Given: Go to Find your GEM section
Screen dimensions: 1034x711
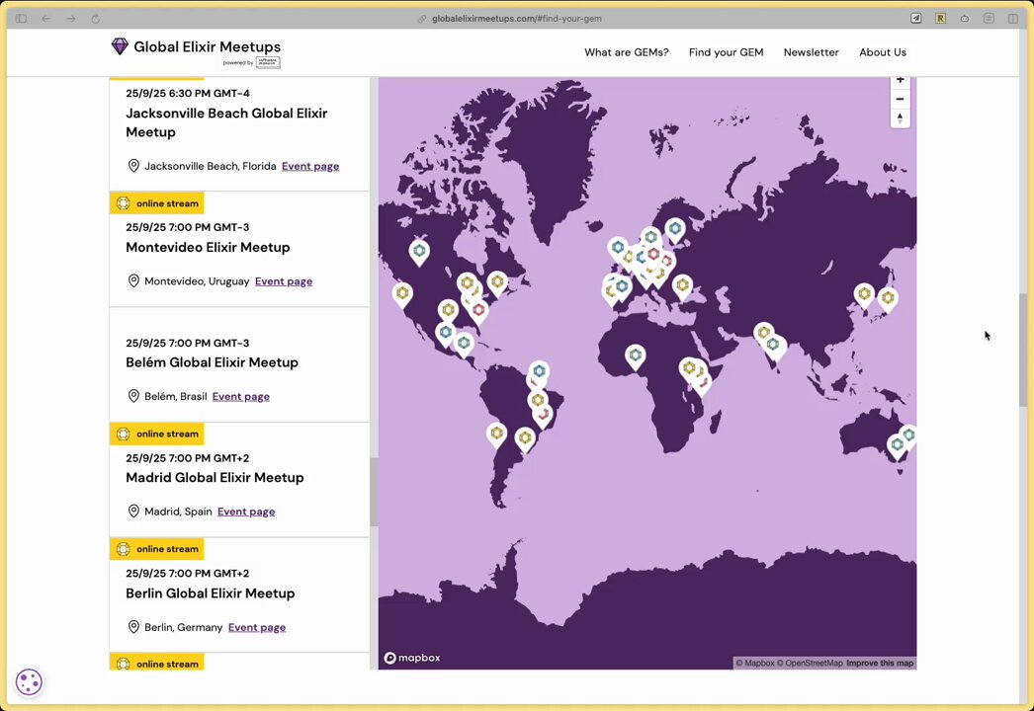Looking at the screenshot, I should [x=726, y=52].
